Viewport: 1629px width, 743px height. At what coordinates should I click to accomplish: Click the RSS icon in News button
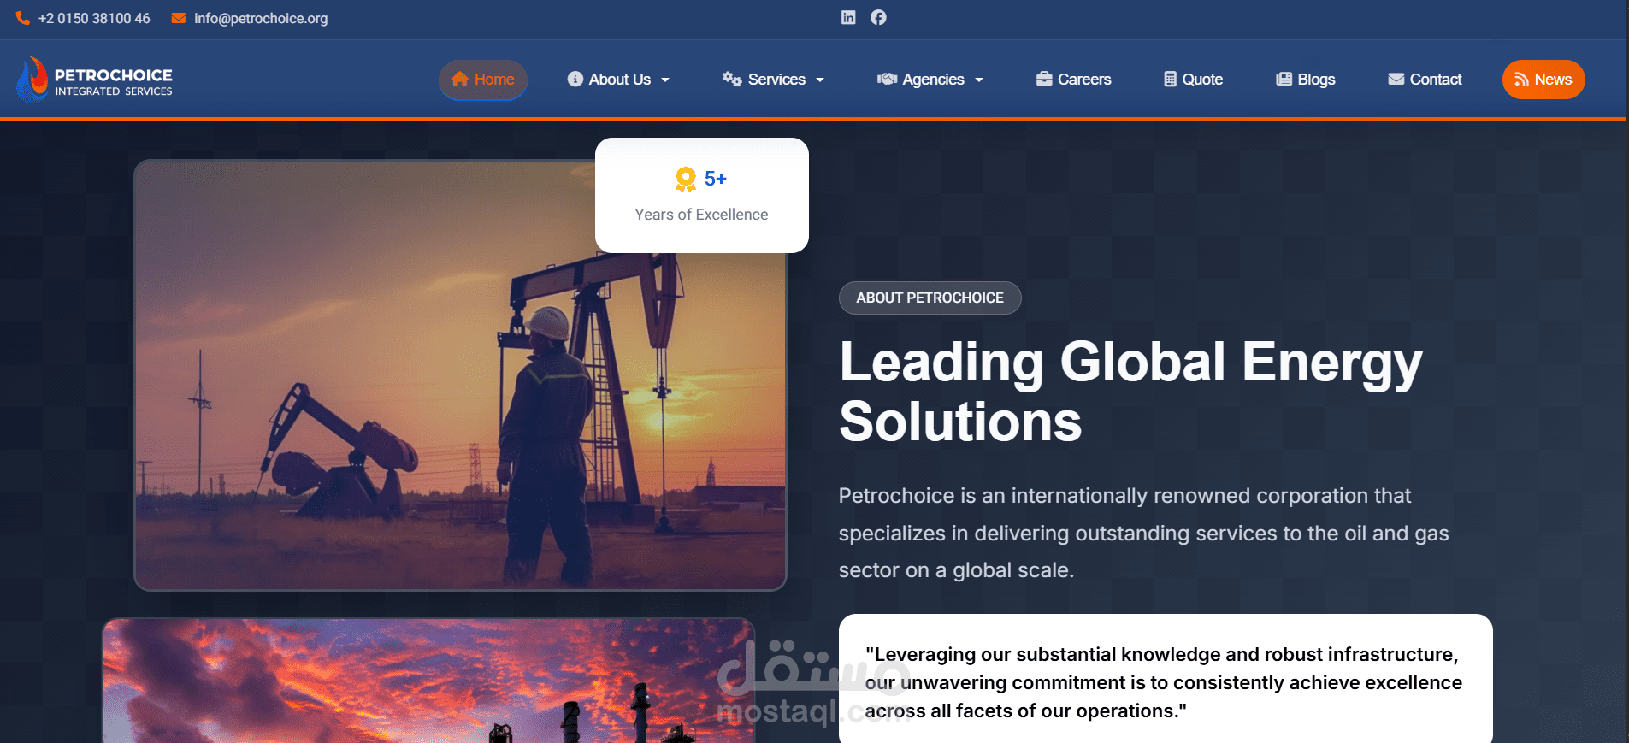point(1521,80)
